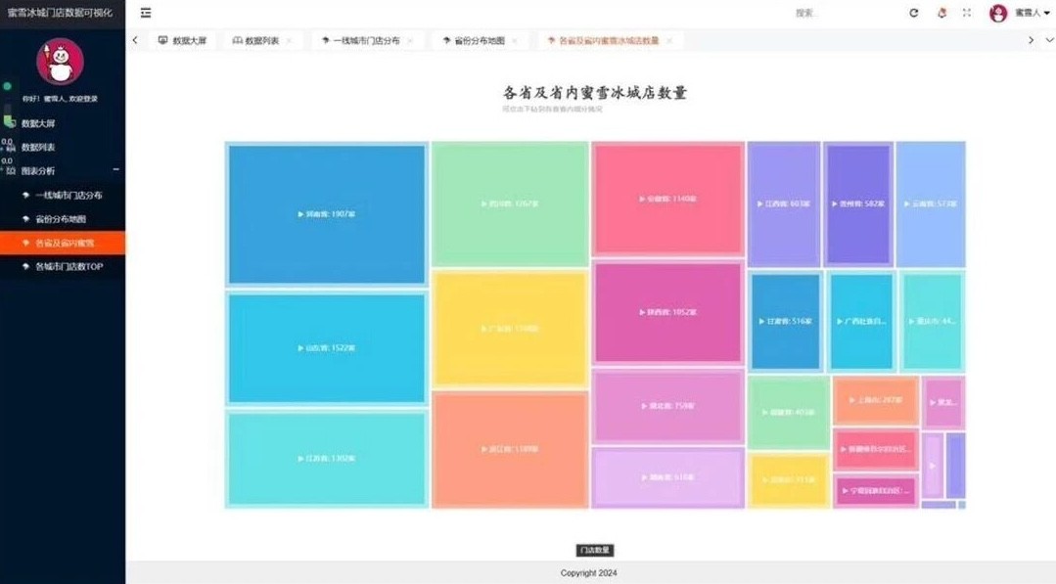Click the 蜜雪冰城门店数据可视化 app title
Image resolution: width=1056 pixels, height=584 pixels.
tap(60, 13)
